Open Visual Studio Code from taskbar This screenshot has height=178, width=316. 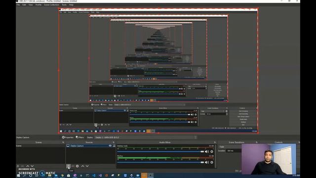94,176
